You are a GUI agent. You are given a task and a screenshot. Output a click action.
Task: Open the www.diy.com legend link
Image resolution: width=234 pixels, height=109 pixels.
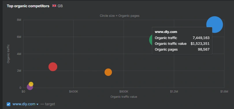tap(24, 104)
